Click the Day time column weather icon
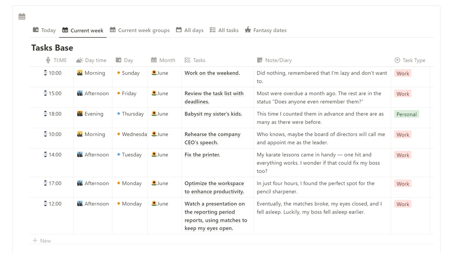The height and width of the screenshot is (253, 450). point(80,60)
